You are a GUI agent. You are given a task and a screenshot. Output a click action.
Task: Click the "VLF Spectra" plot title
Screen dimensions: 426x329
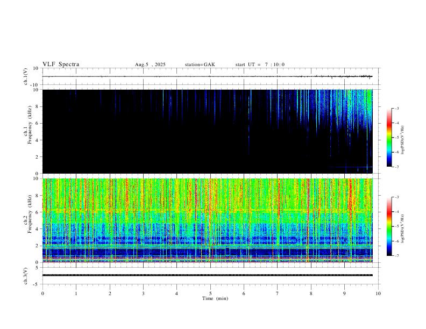pyautogui.click(x=61, y=65)
